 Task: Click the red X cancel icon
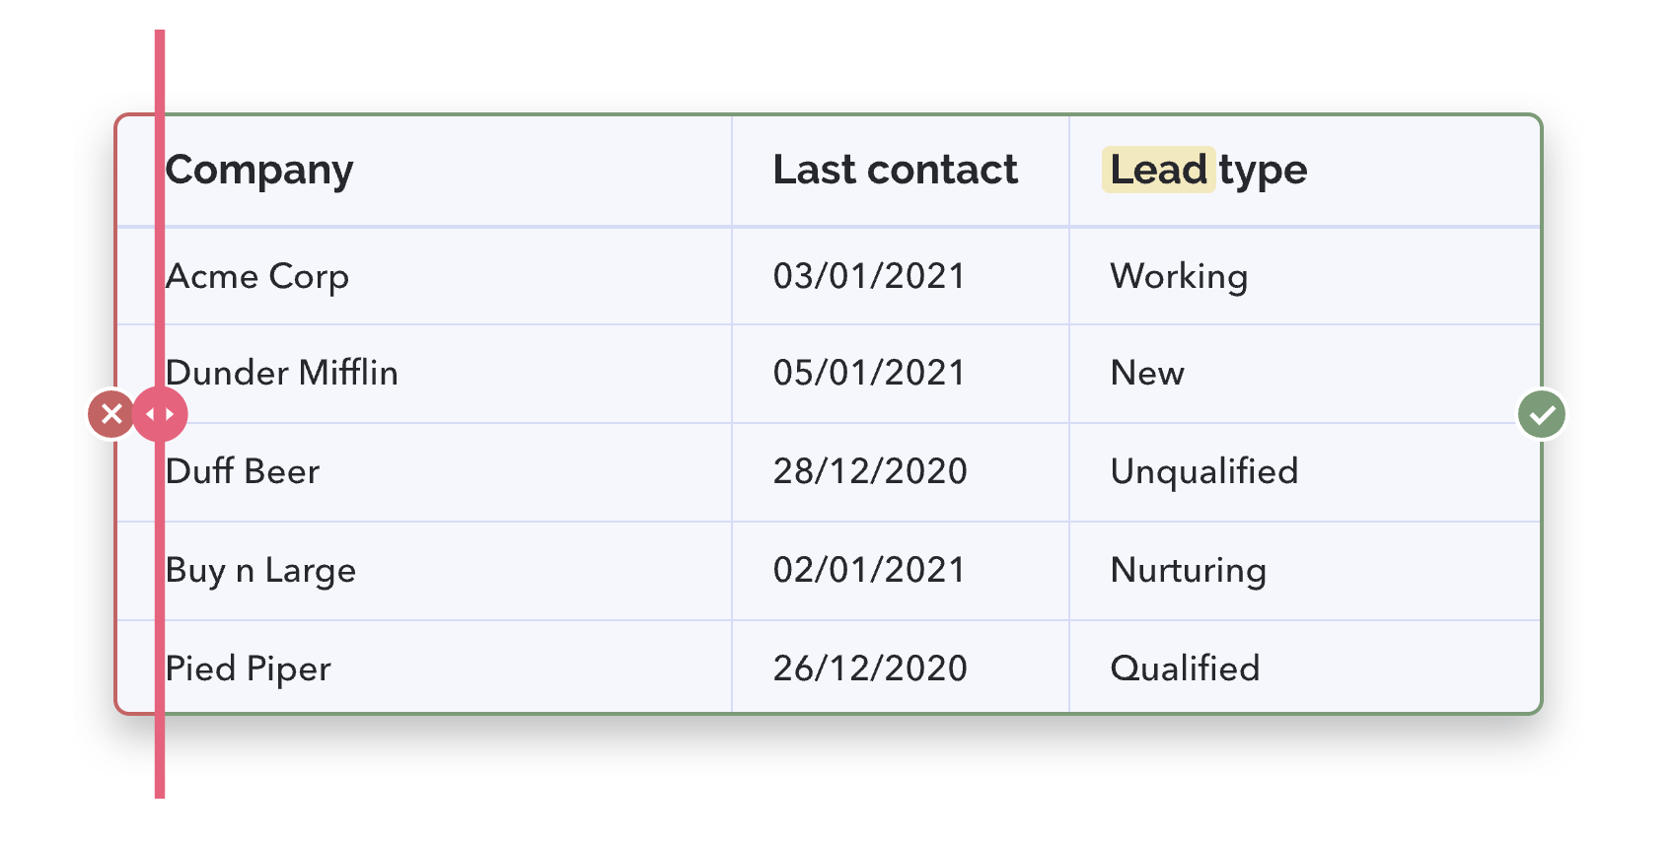point(111,414)
